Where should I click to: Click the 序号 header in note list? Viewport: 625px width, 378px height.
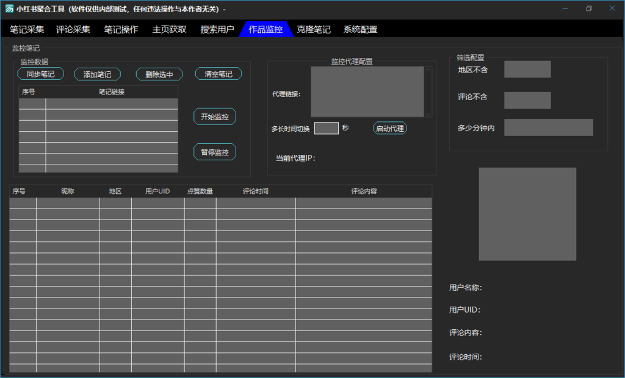coord(28,92)
